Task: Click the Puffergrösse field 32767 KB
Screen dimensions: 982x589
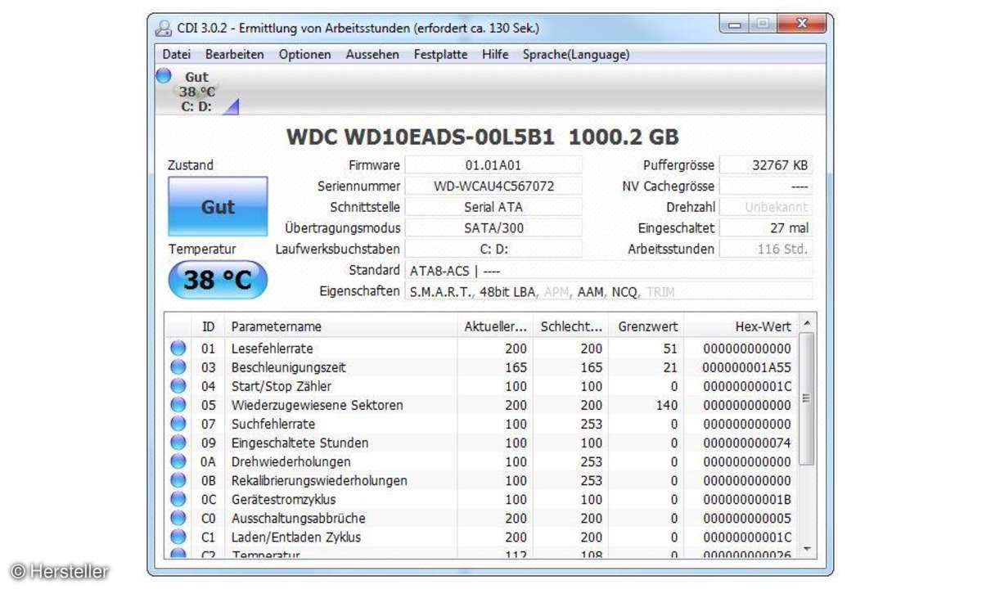Action: click(766, 165)
